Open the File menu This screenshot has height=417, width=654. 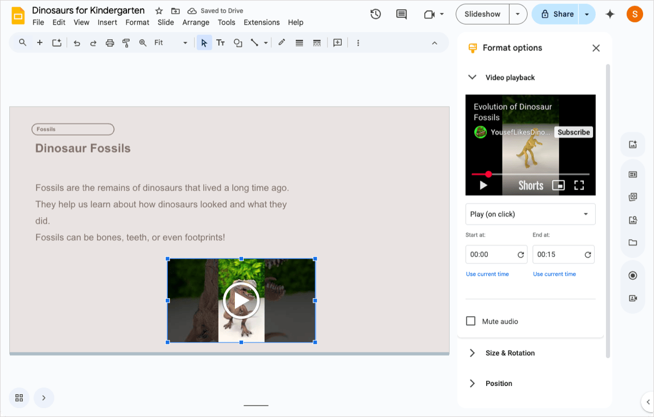coord(38,22)
